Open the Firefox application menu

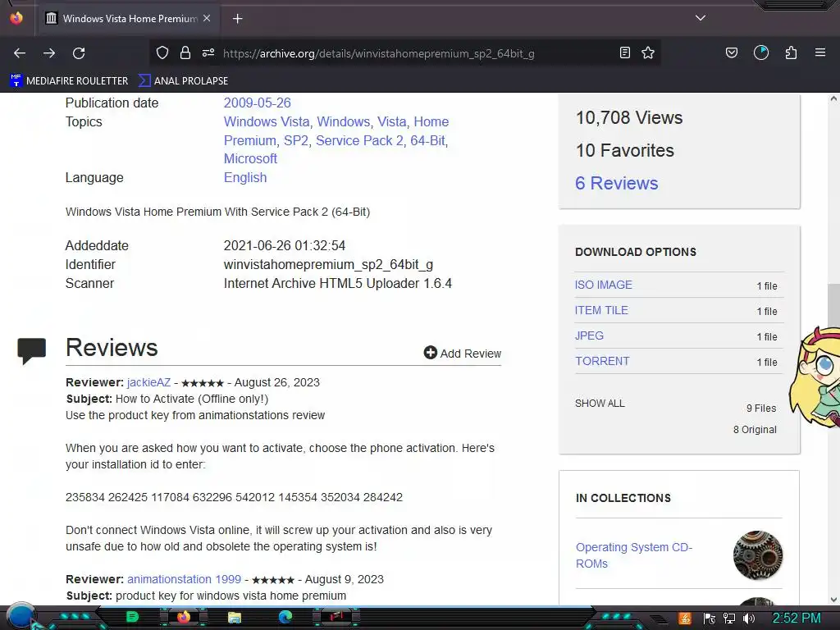pos(820,52)
